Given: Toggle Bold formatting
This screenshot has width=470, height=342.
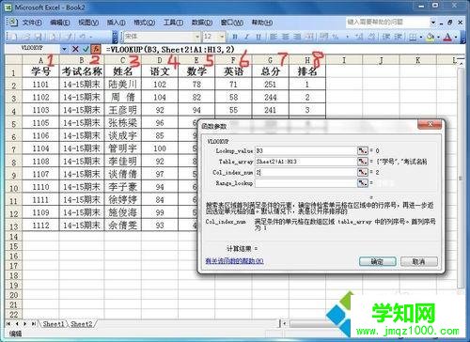Looking at the screenshot, I should click(x=235, y=37).
